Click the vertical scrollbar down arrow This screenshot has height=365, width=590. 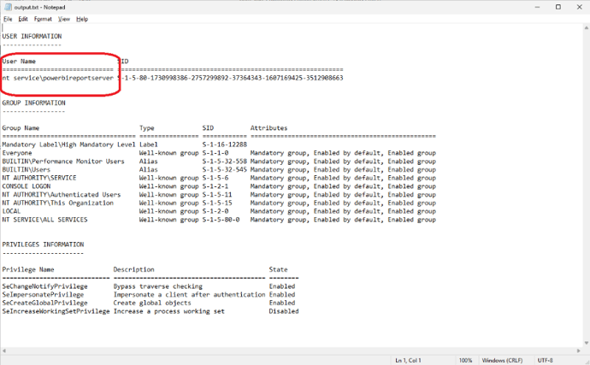point(586,342)
